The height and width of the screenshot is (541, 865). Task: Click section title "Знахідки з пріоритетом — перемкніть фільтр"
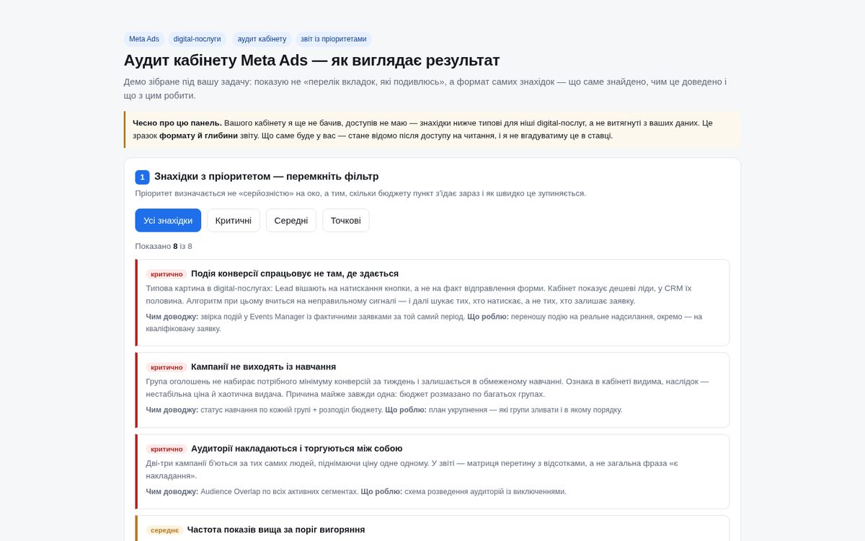click(266, 177)
